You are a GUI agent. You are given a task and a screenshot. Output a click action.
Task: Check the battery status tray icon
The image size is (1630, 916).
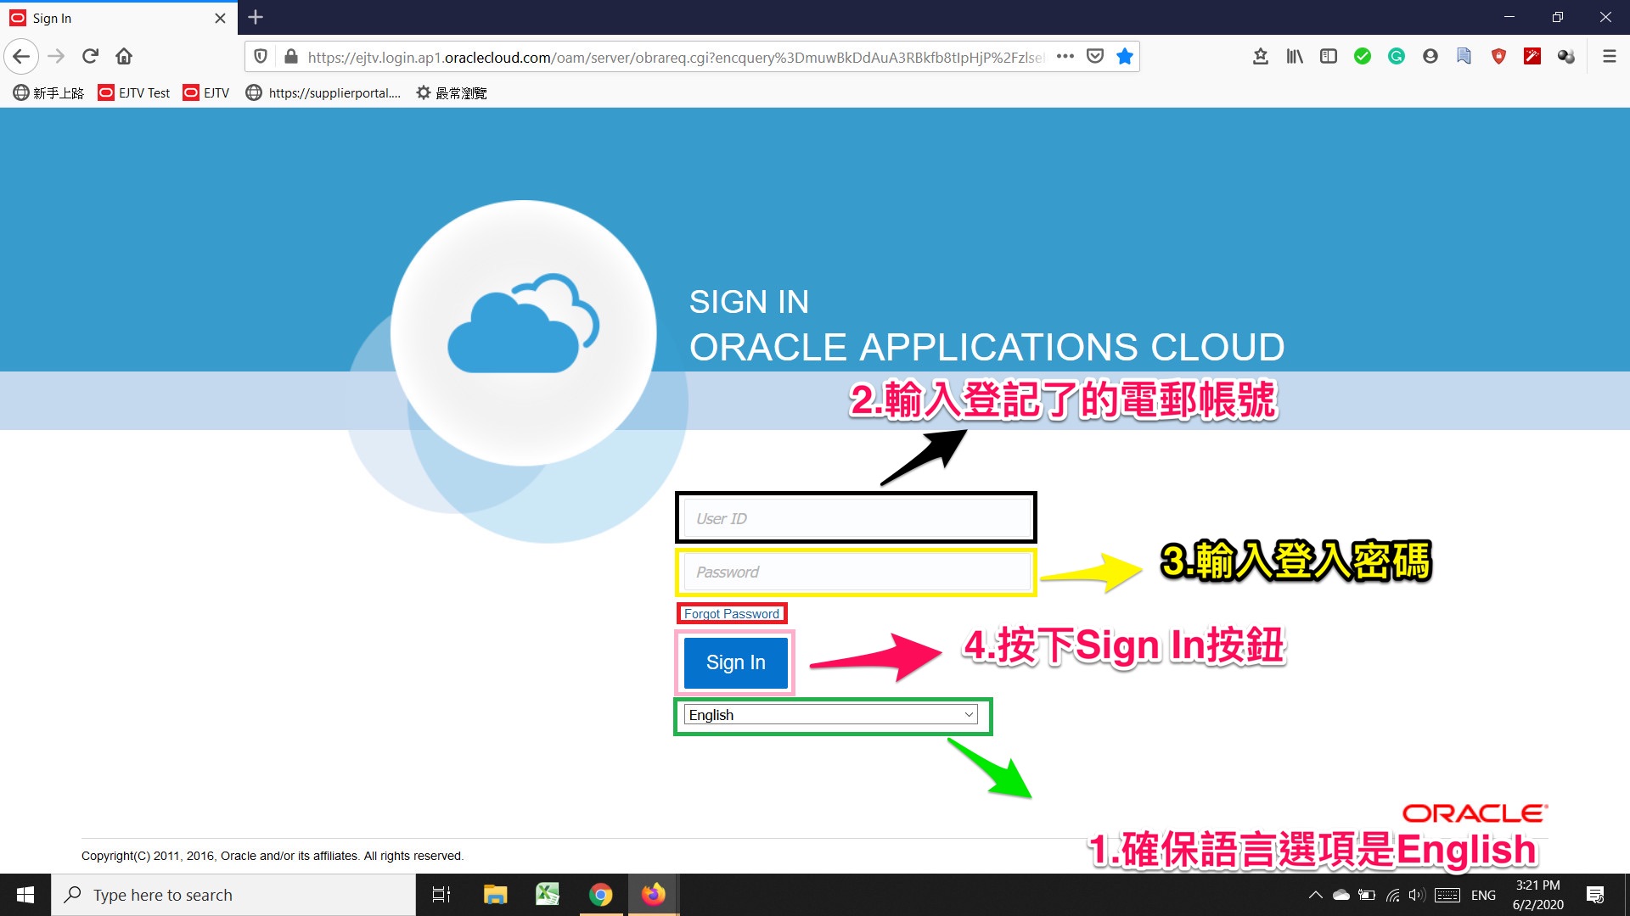click(1367, 895)
